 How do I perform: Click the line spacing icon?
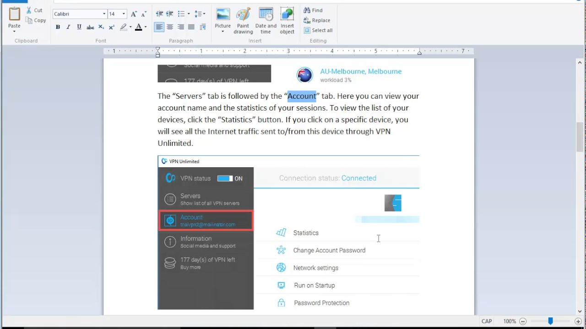click(198, 14)
